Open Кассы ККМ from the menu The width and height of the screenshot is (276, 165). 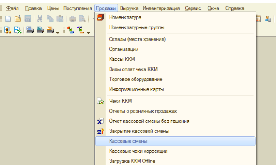point(175,59)
